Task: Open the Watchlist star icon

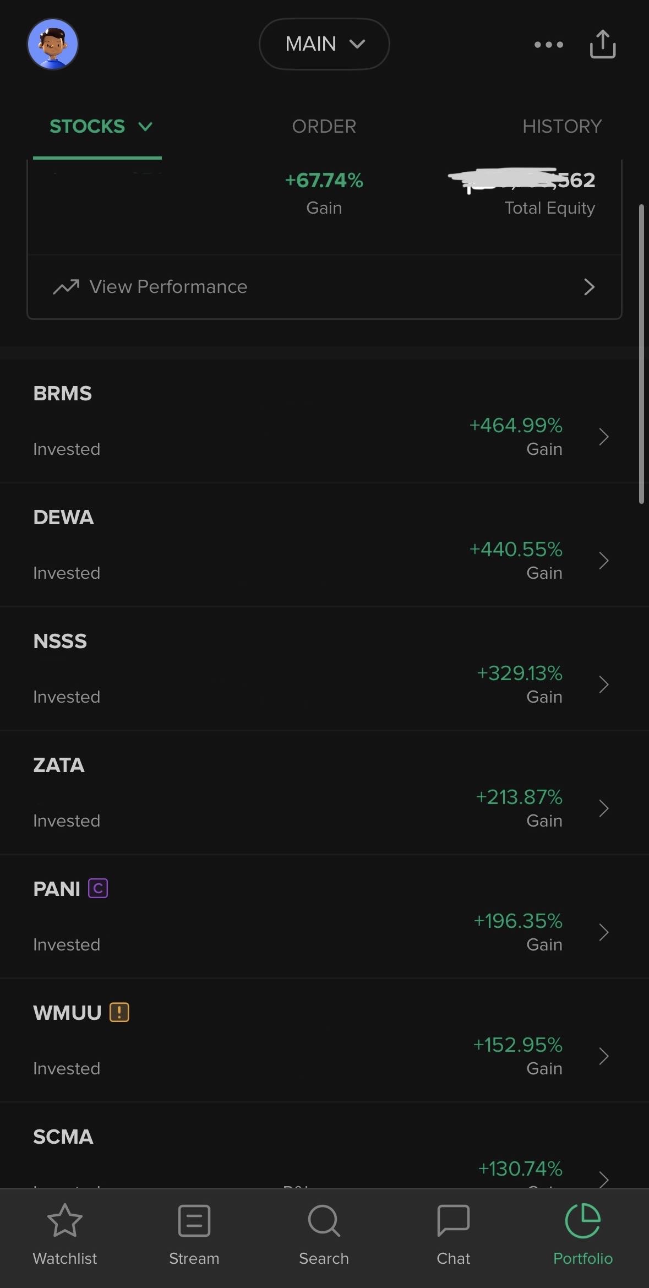Action: 65,1220
